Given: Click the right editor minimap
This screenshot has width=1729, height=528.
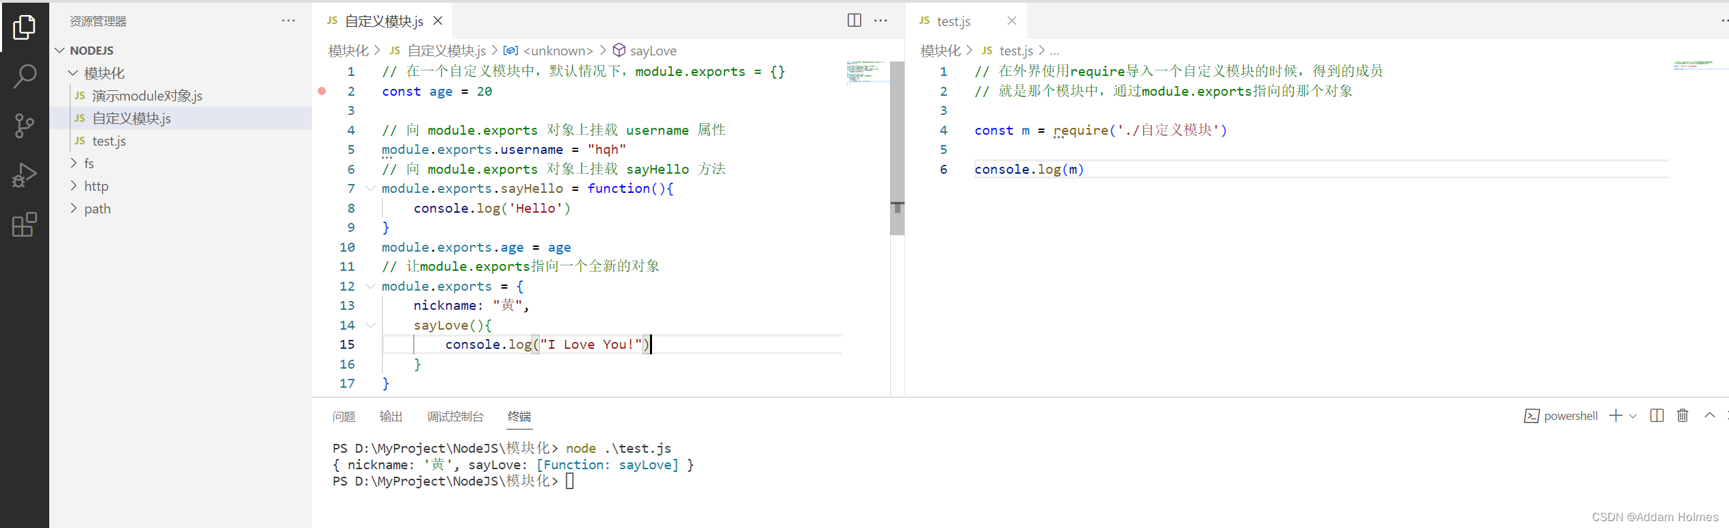Looking at the screenshot, I should [1700, 66].
